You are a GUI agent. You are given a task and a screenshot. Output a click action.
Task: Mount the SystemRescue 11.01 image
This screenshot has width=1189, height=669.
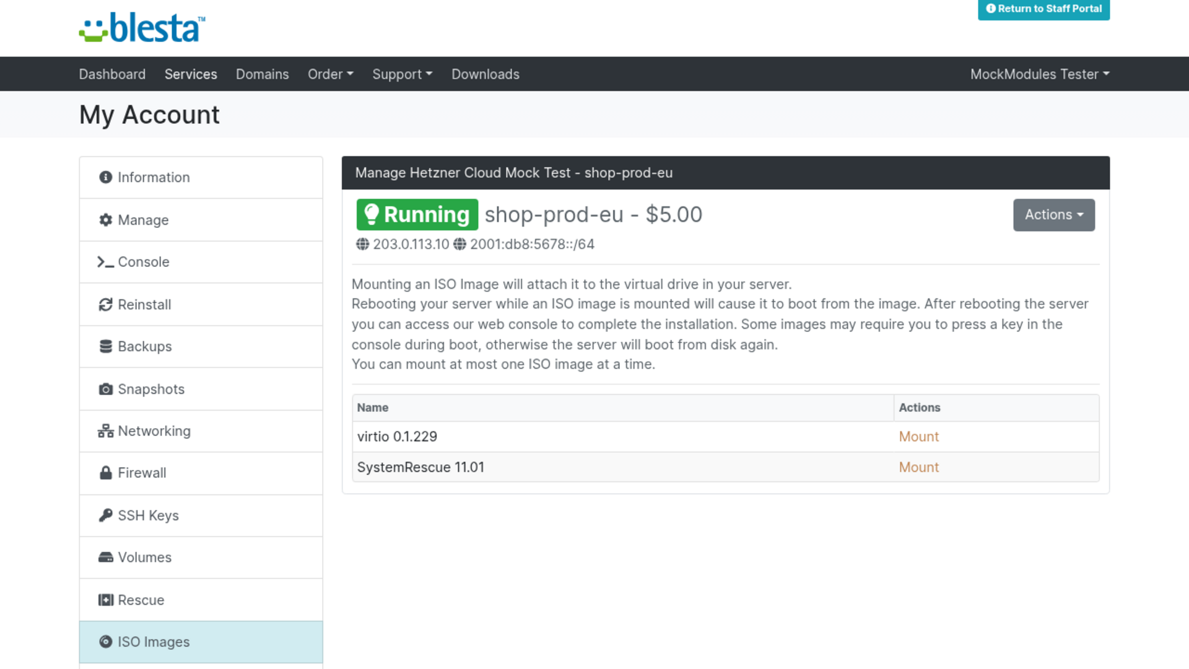point(918,467)
